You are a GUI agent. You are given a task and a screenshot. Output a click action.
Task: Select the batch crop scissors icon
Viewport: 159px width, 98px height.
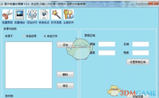pos(7,14)
